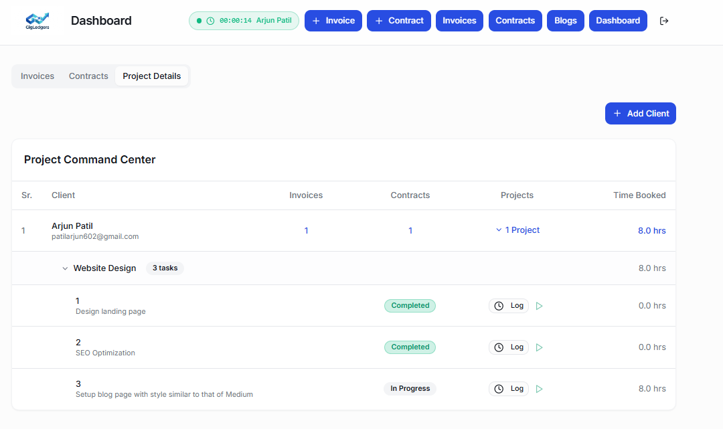Click 8.0 hrs in Setup blog page row
723x429 pixels.
pos(652,388)
